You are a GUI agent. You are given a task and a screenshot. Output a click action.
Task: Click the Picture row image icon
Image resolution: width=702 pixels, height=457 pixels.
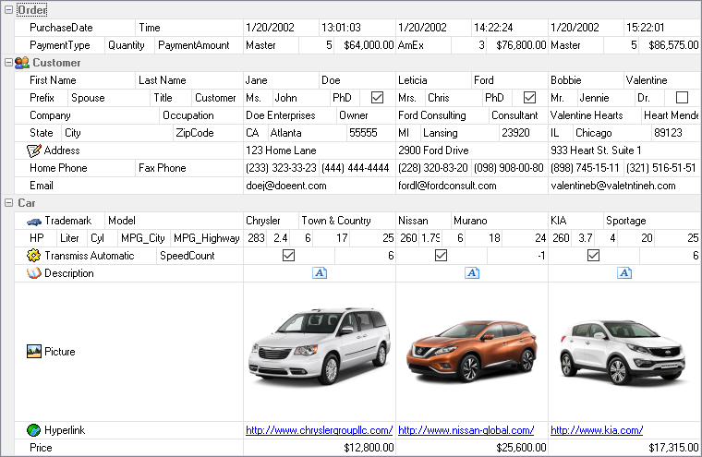(35, 352)
